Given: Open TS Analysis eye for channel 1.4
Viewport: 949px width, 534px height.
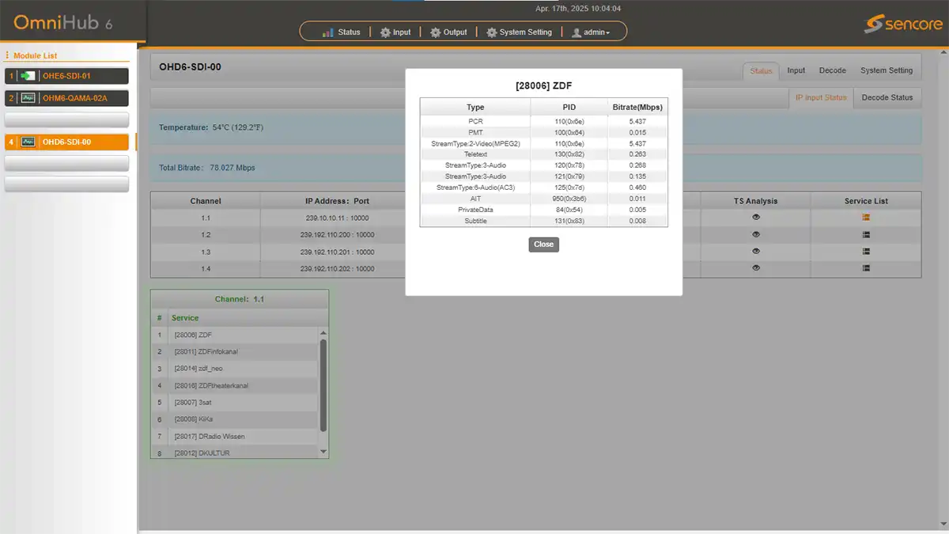Looking at the screenshot, I should (x=756, y=268).
